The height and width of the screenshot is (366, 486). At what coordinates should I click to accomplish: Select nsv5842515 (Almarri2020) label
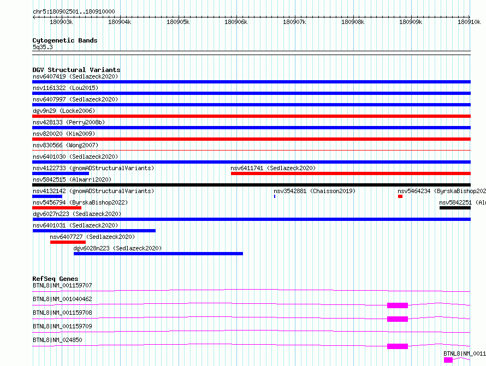tap(72, 179)
